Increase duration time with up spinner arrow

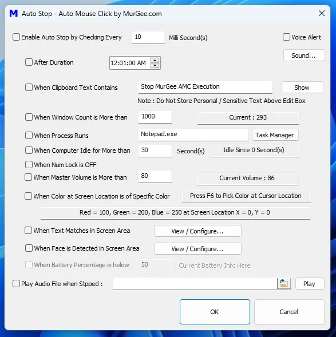pos(155,61)
